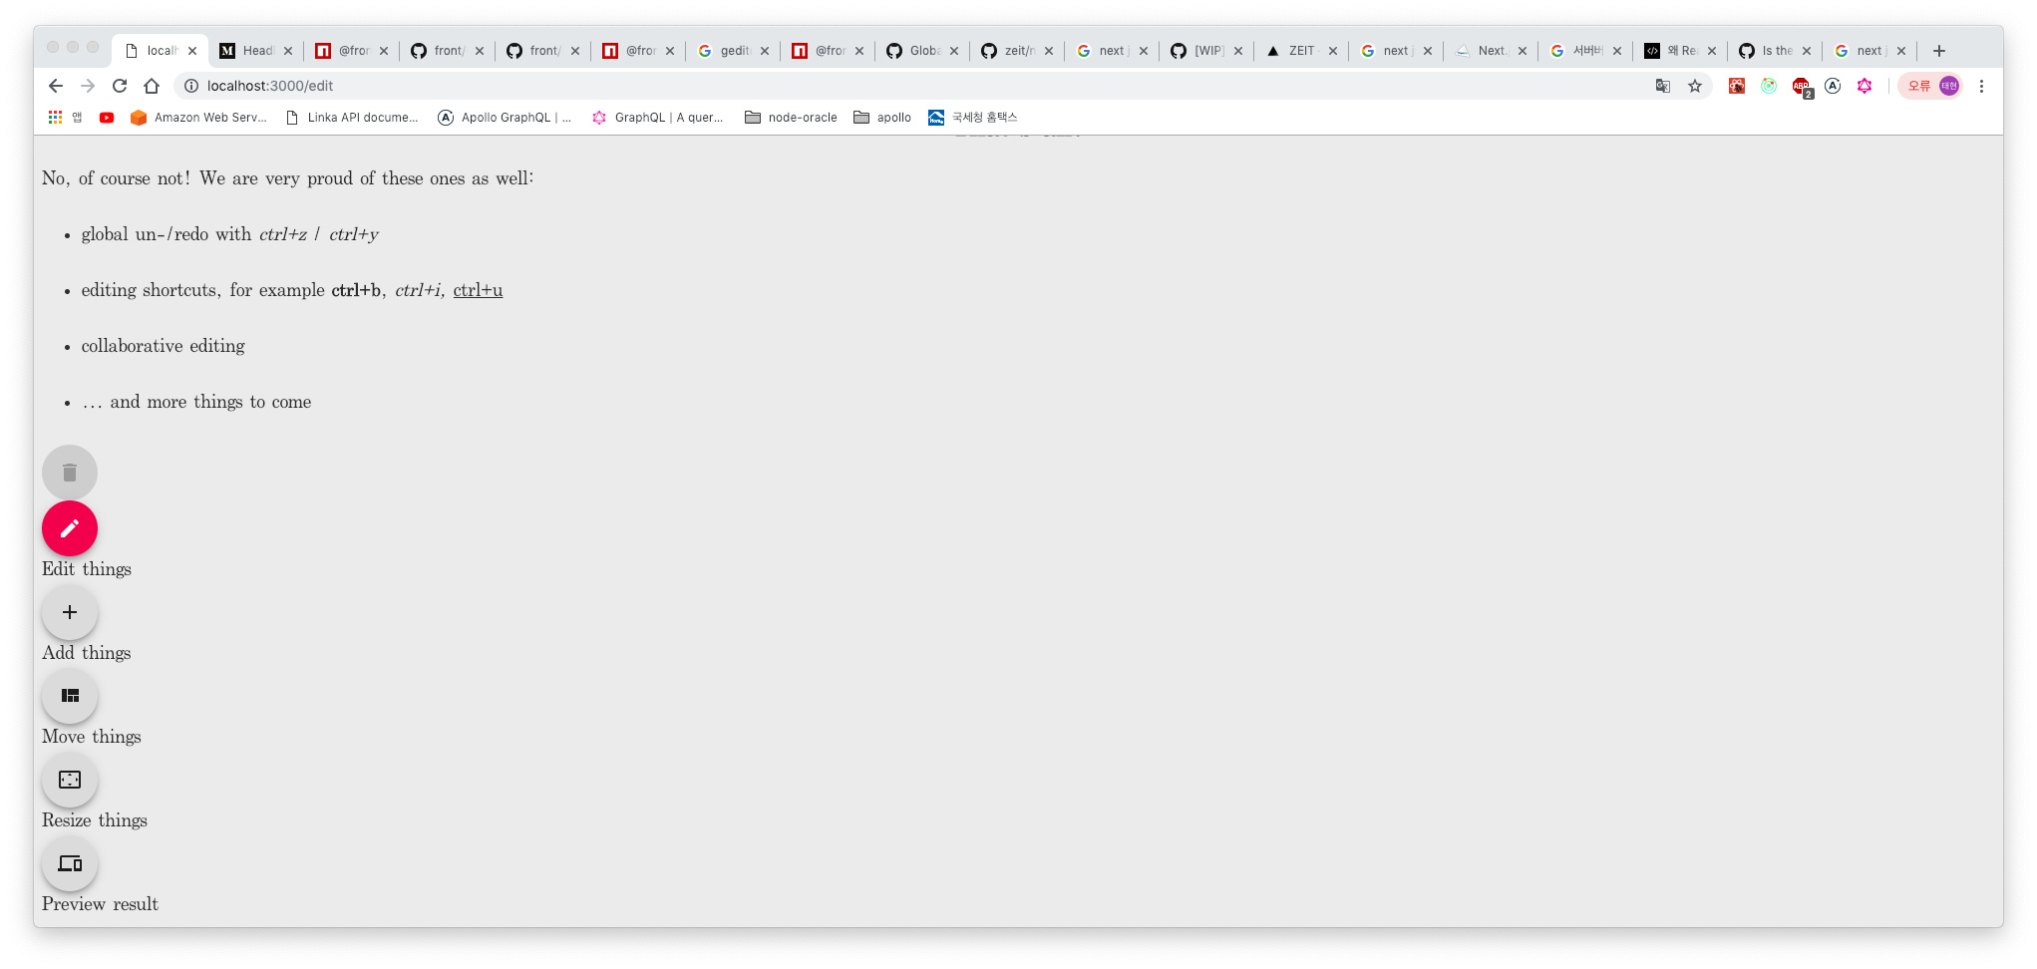This screenshot has width=2037, height=969.
Task: Click the bee extension icon in toolbar
Action: tap(1737, 86)
